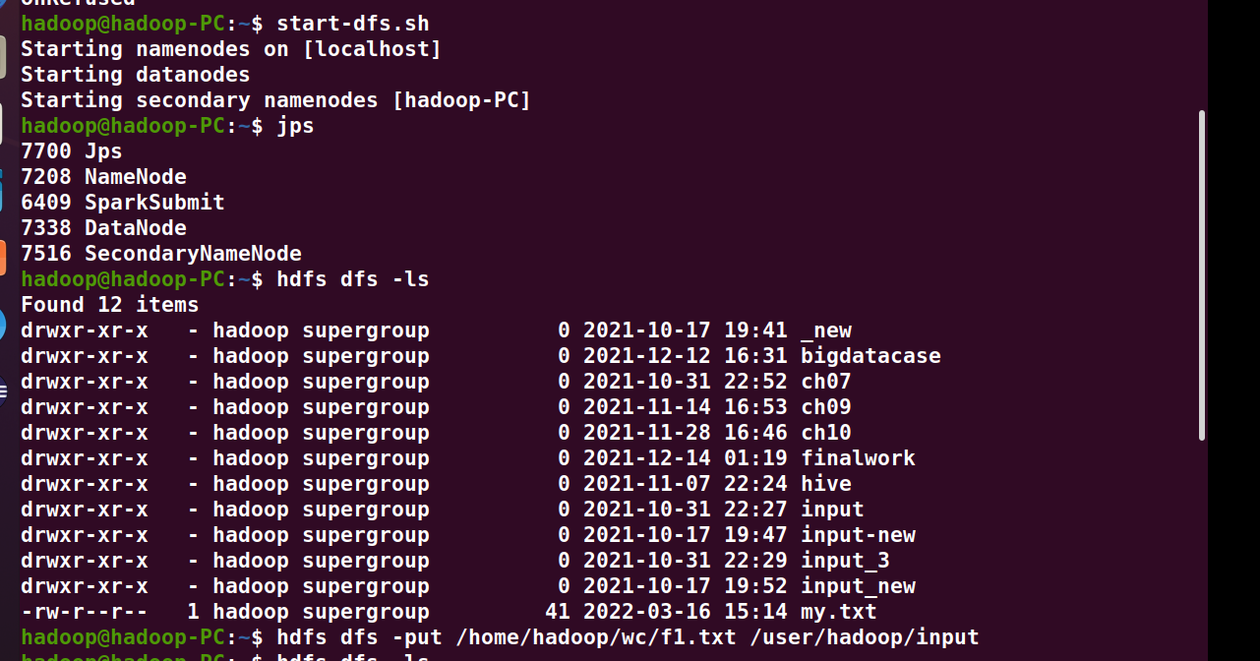
Task: Click the dark circular dock icon with lines
Action: (x=3, y=391)
